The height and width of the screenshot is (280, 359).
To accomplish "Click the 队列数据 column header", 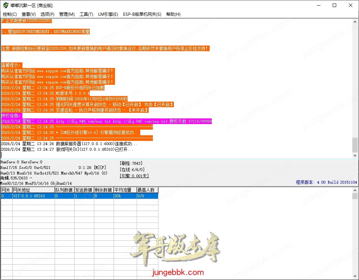I will pyautogui.click(x=64, y=190).
